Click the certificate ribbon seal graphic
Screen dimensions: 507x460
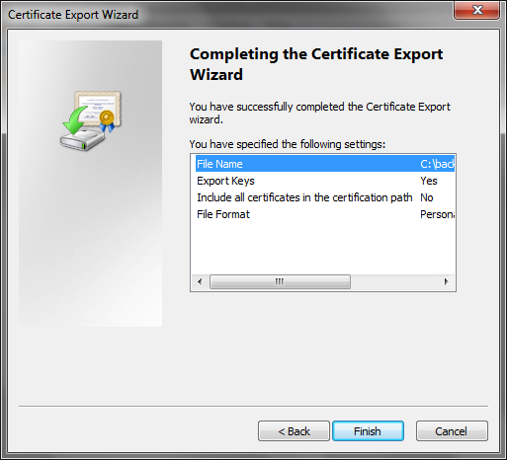pyautogui.click(x=107, y=120)
